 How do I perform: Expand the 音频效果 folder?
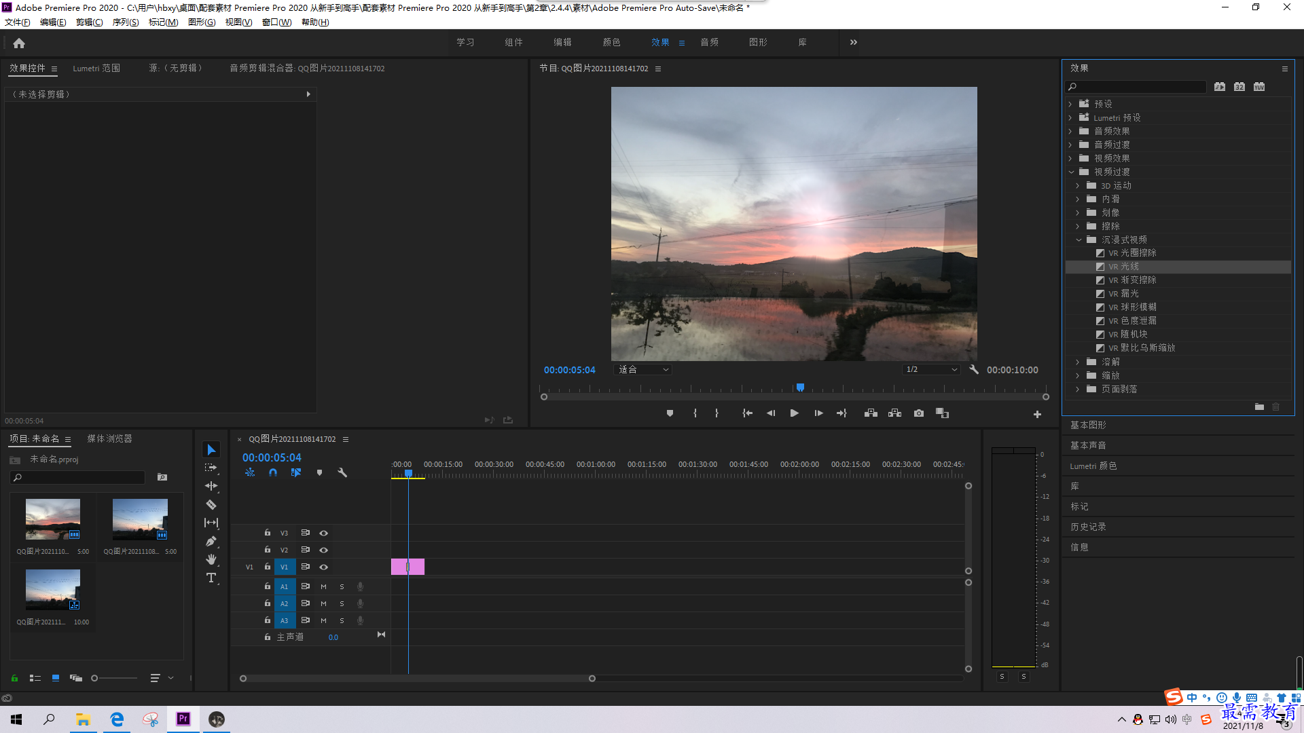(x=1070, y=131)
